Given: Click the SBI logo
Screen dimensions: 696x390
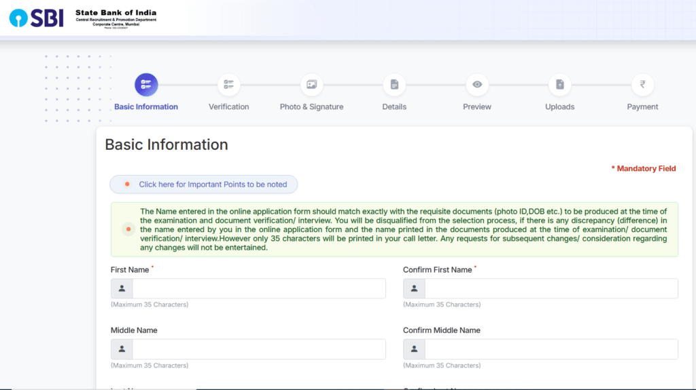Looking at the screenshot, I should (x=37, y=18).
